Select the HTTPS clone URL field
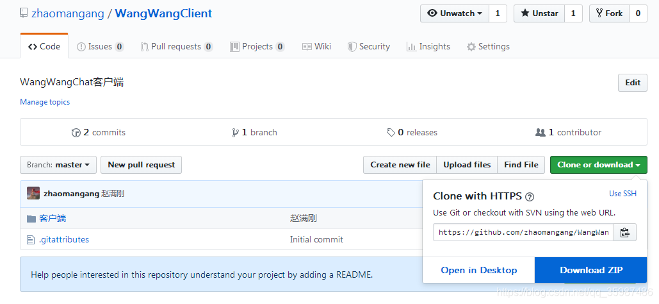The image size is (659, 304). pyautogui.click(x=523, y=232)
